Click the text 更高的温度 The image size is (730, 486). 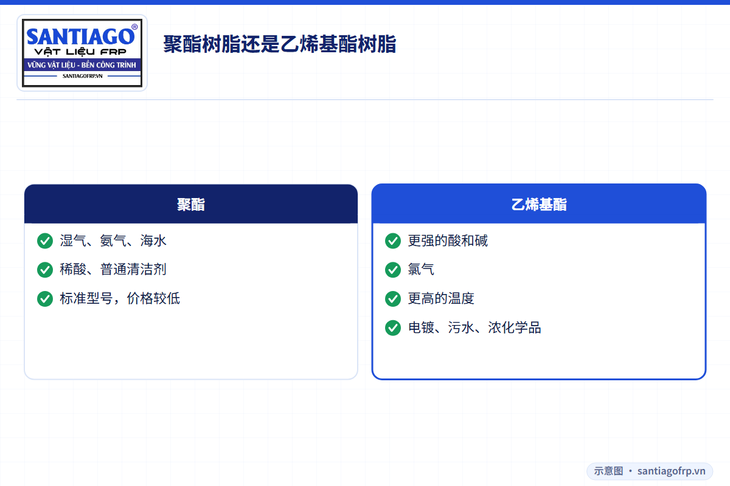441,299
